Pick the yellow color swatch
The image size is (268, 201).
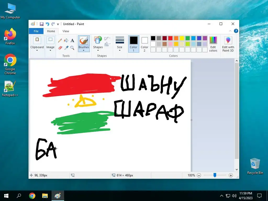pyautogui.click(x=182, y=38)
